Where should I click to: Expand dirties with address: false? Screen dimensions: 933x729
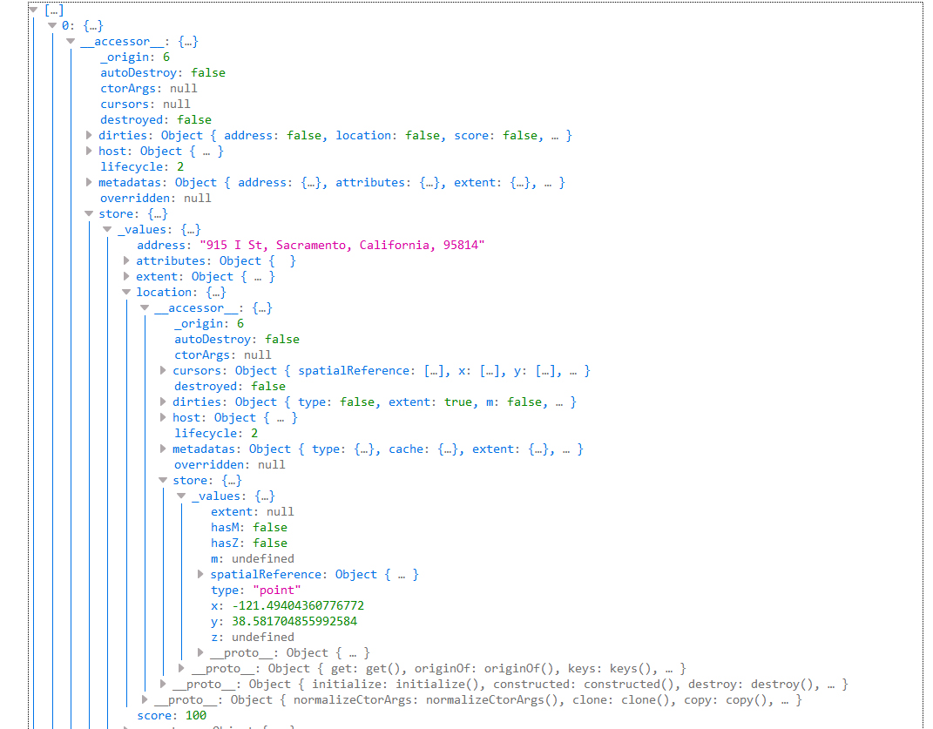[89, 135]
